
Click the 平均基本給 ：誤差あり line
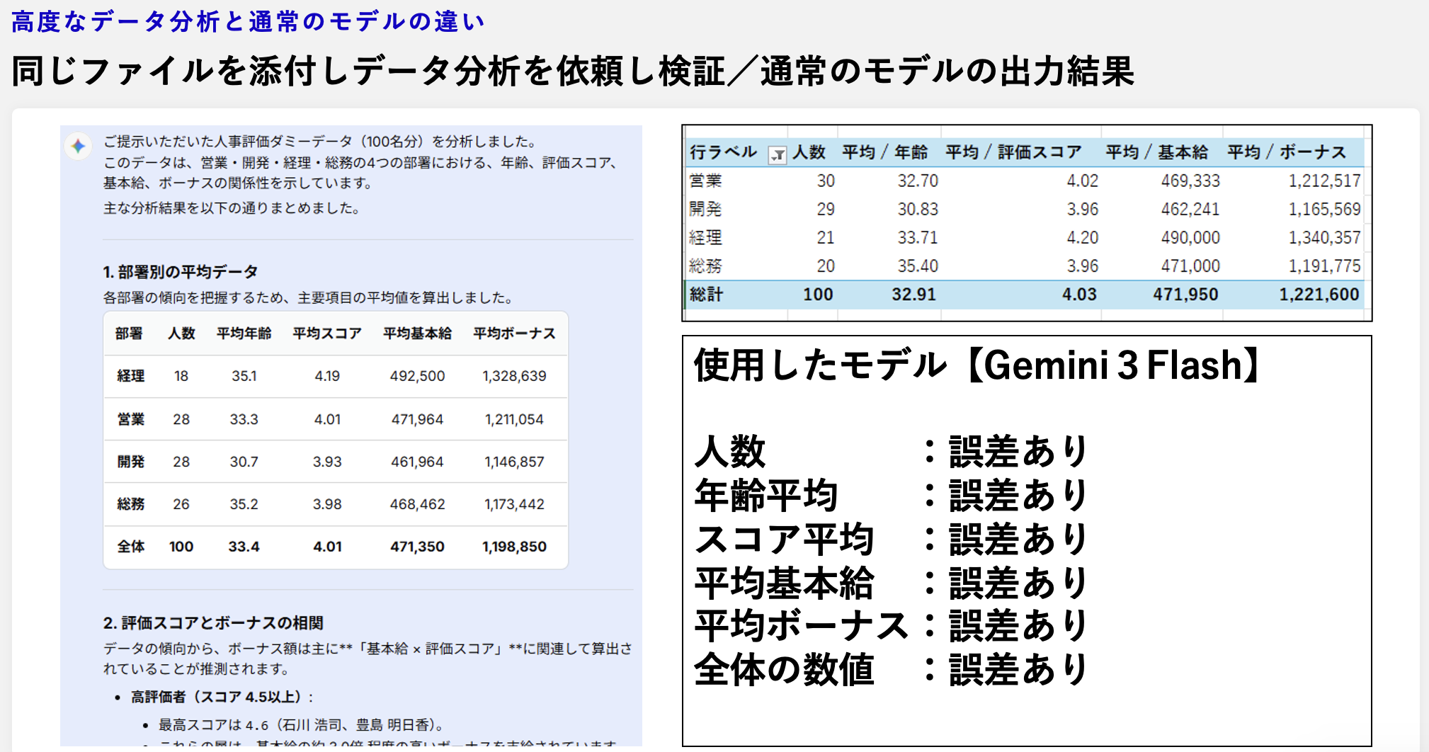891,583
